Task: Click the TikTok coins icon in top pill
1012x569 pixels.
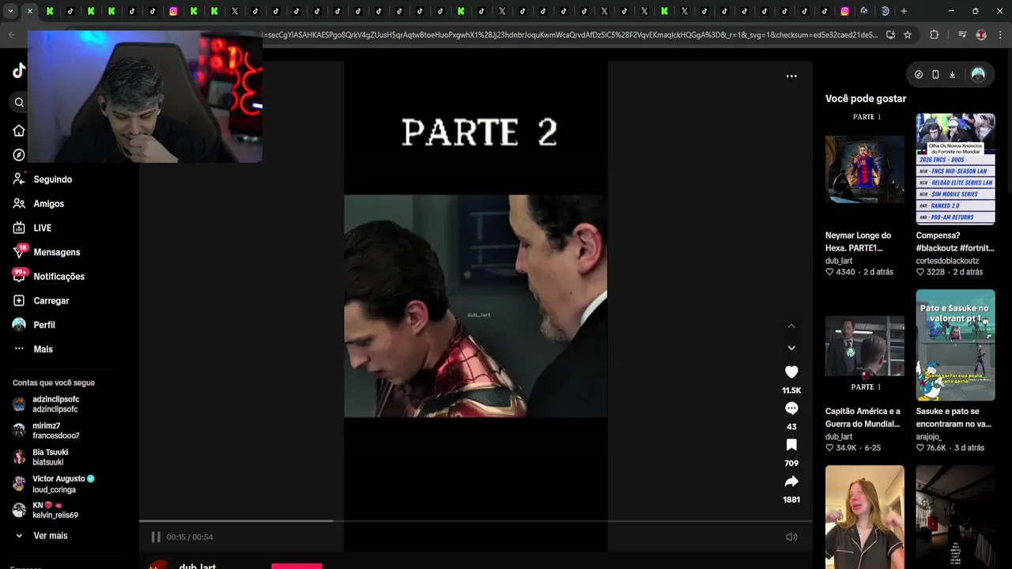Action: (919, 74)
